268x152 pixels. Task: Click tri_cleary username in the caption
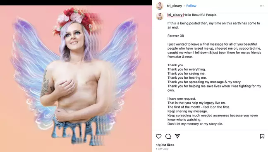175,15
